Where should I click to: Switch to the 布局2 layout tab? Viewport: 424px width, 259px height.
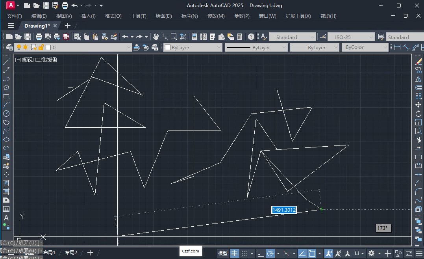pos(71,253)
